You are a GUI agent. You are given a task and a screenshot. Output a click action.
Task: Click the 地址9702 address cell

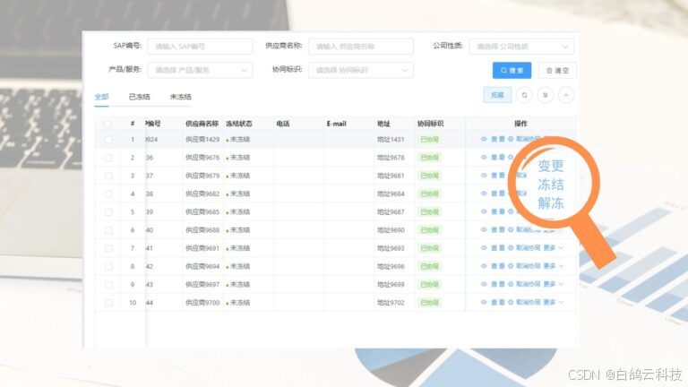coord(391,302)
